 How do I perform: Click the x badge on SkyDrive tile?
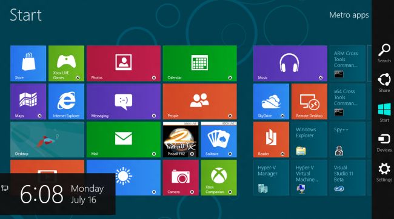pyautogui.click(x=282, y=116)
